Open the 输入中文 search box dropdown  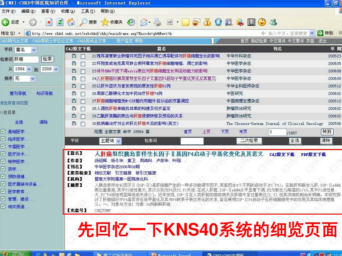point(312,33)
